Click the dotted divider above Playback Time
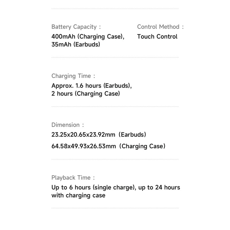230x230 pixels. pyautogui.click(x=115, y=159)
